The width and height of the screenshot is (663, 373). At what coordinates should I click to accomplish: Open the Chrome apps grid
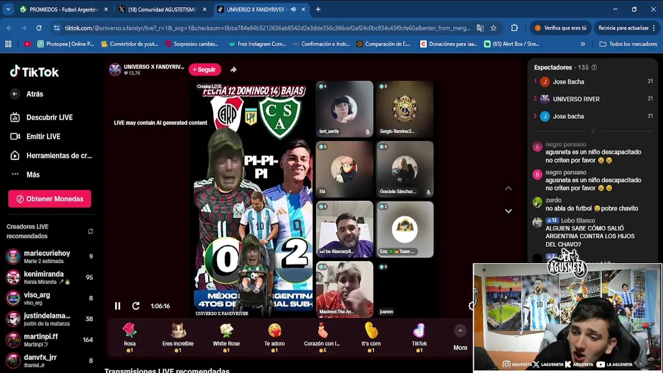click(x=8, y=44)
